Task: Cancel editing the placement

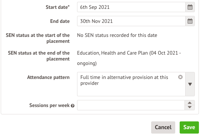Action: pos(163,127)
